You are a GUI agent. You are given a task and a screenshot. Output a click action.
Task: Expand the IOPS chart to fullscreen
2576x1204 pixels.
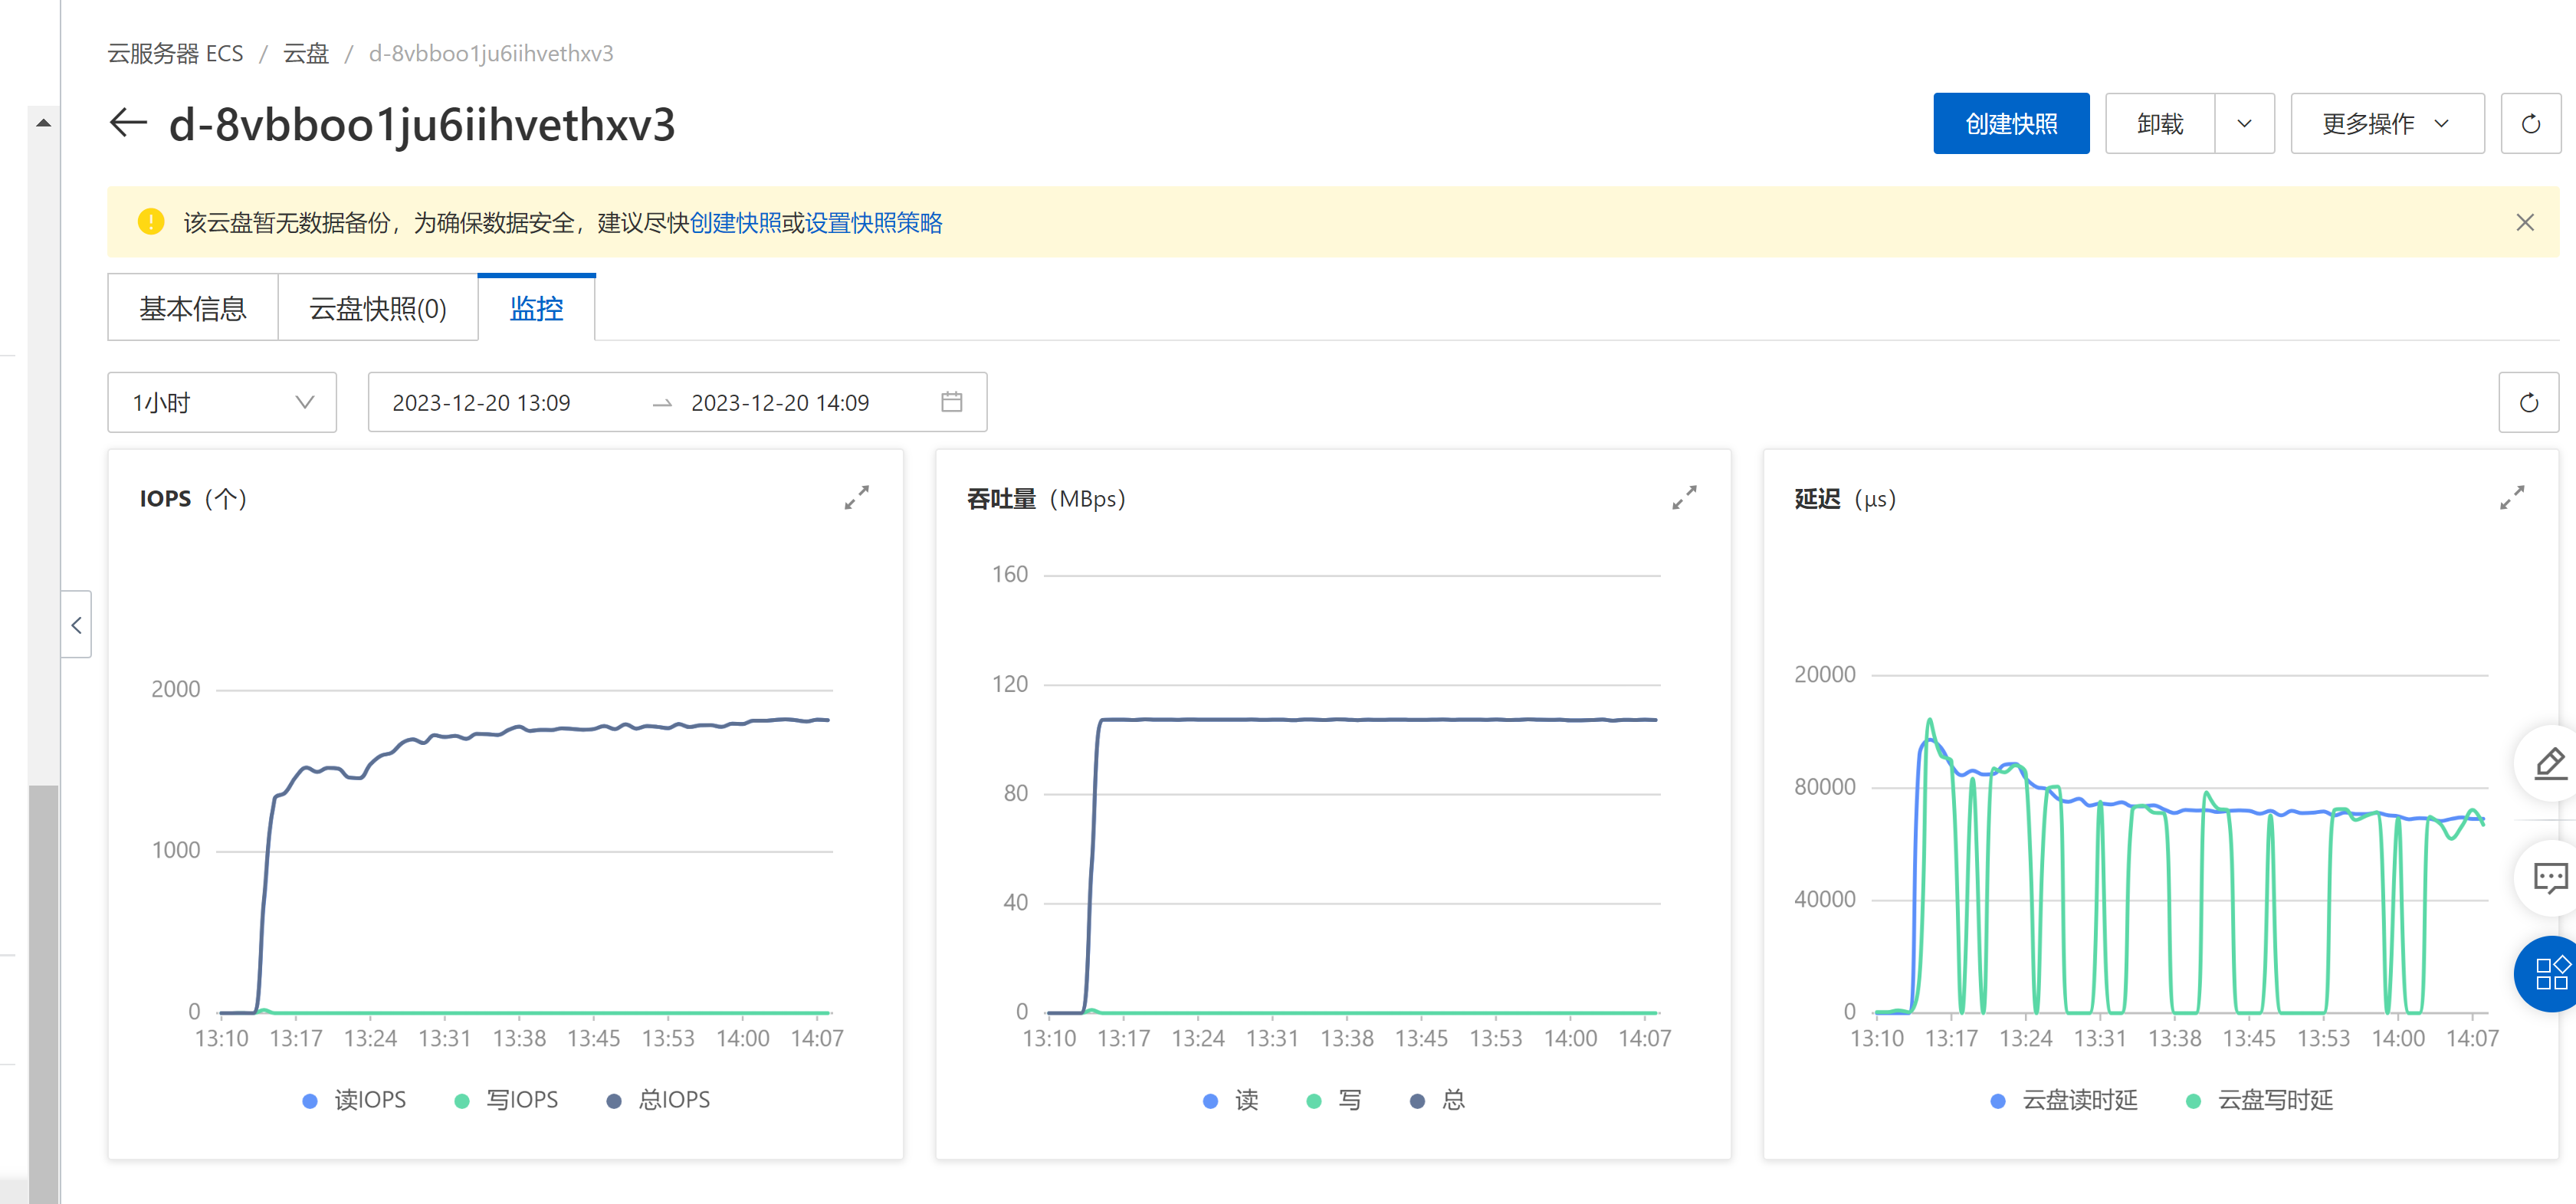pyautogui.click(x=856, y=497)
